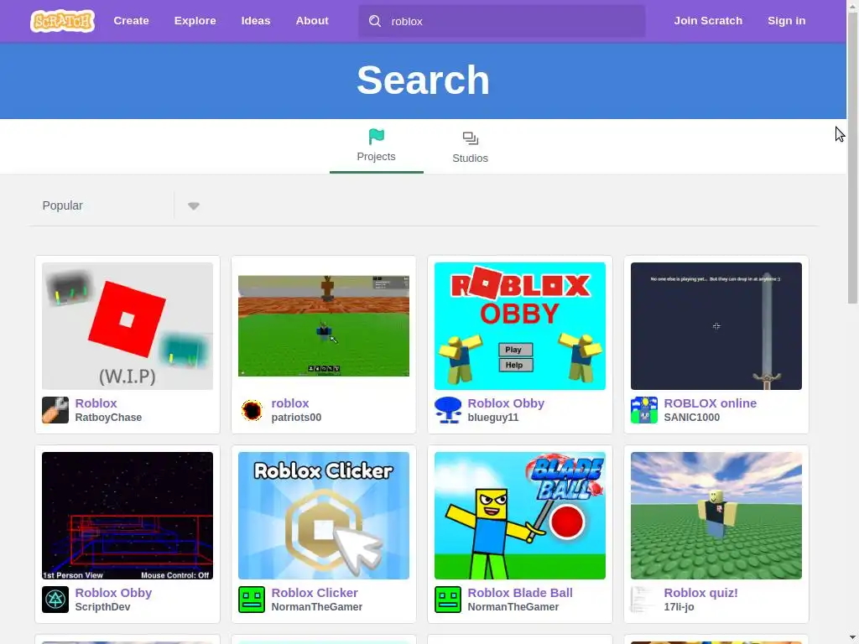
Task: Switch to the Projects tab
Action: click(377, 147)
